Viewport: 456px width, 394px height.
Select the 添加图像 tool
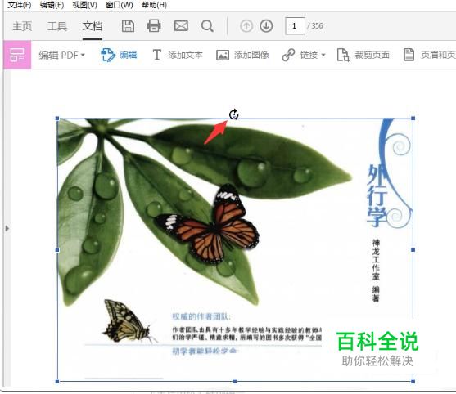click(x=242, y=55)
